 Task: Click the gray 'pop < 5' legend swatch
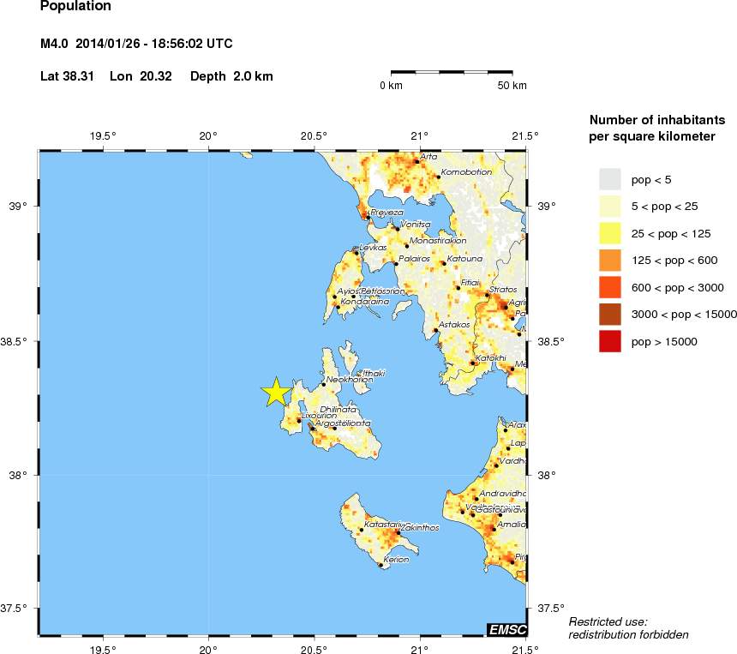click(x=609, y=178)
